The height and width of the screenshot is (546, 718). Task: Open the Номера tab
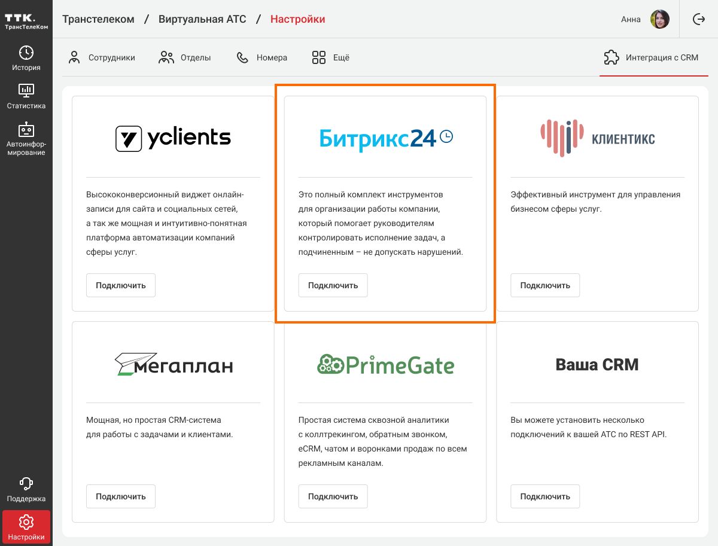(262, 58)
